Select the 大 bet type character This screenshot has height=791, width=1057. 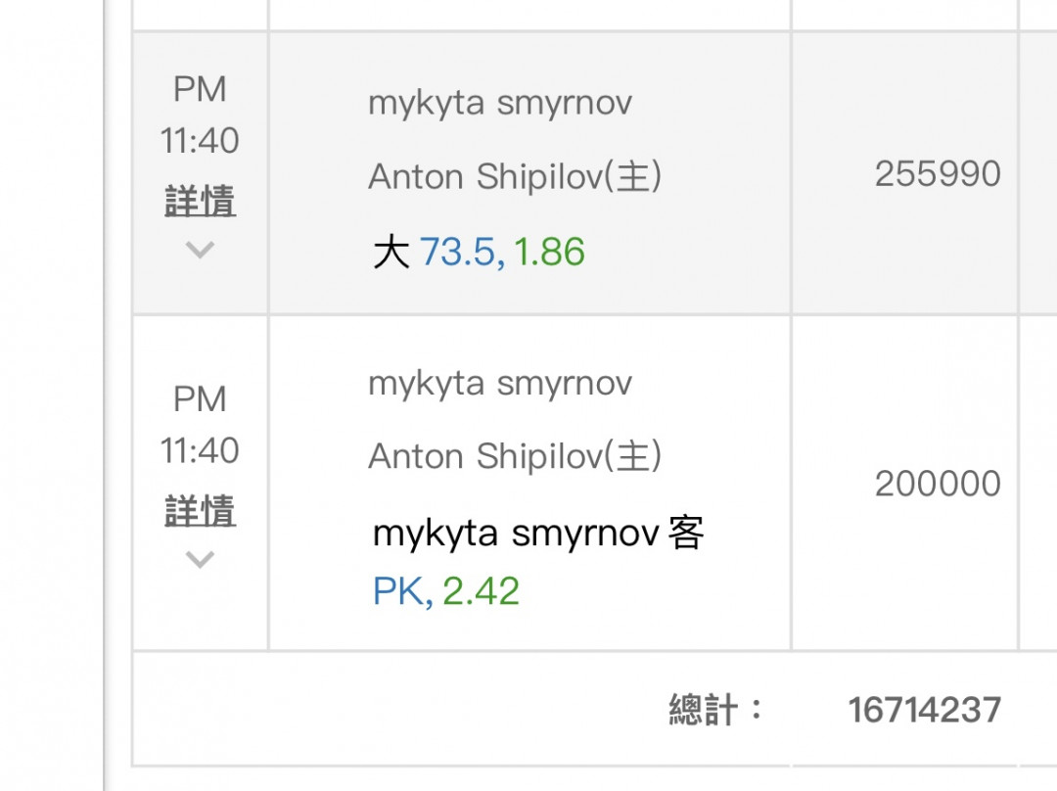click(391, 253)
